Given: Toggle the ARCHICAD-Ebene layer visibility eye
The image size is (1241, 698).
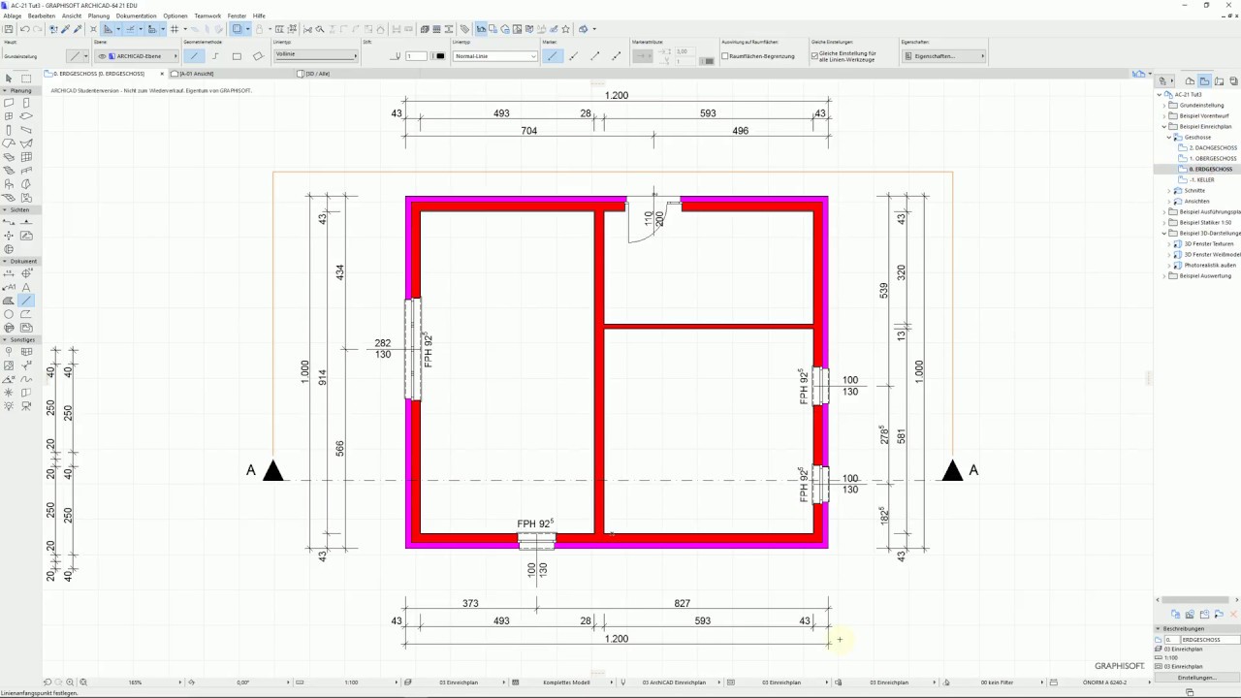Looking at the screenshot, I should pyautogui.click(x=102, y=56).
